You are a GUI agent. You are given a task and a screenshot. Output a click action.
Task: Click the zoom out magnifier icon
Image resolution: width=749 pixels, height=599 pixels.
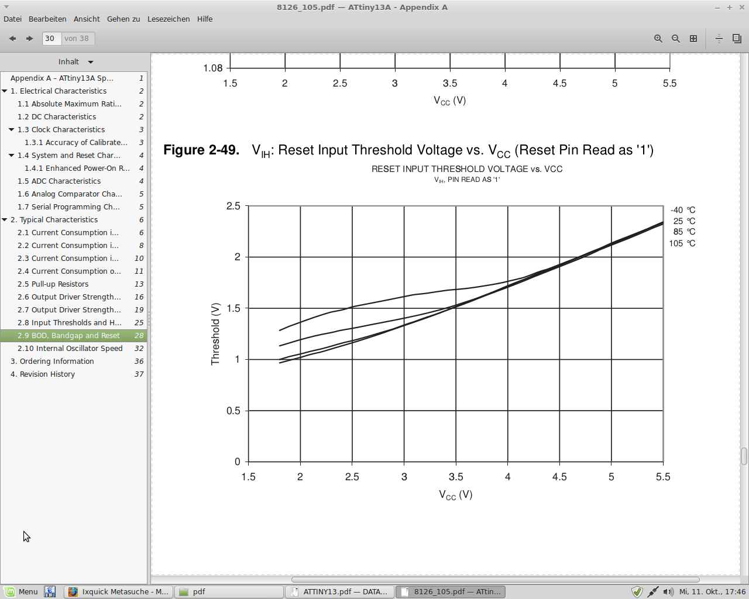coord(676,39)
